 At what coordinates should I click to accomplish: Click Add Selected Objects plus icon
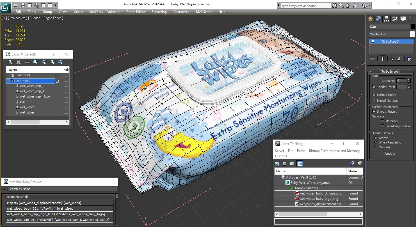click(27, 62)
